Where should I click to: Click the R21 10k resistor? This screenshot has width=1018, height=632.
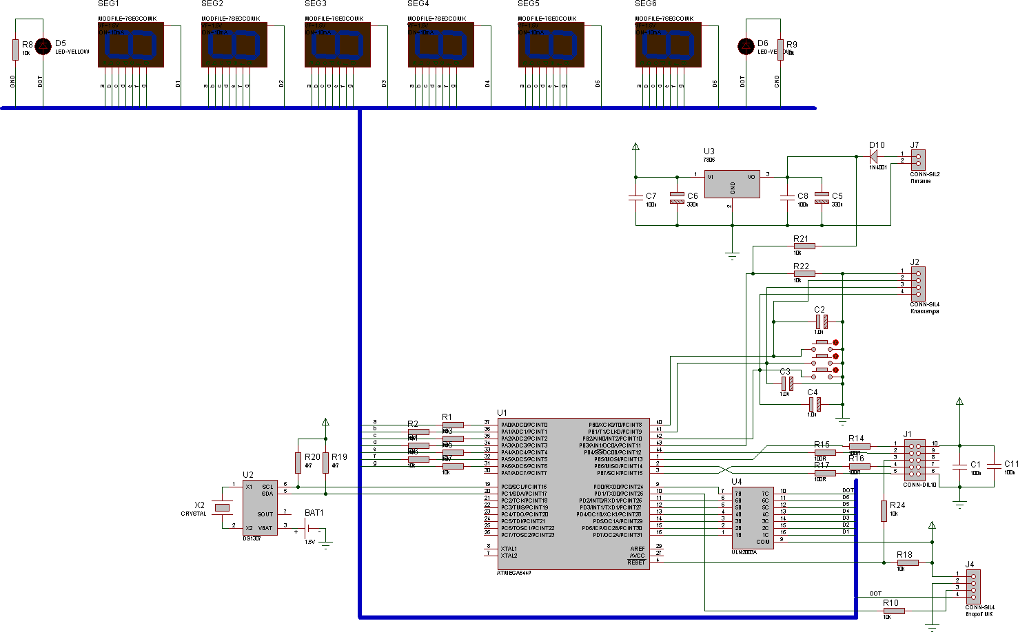(804, 246)
